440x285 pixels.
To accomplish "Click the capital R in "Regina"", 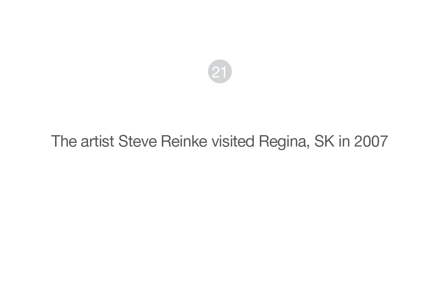I will click(264, 141).
